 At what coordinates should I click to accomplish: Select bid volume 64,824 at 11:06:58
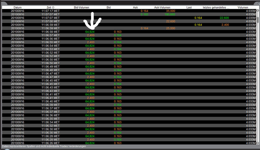90,32
